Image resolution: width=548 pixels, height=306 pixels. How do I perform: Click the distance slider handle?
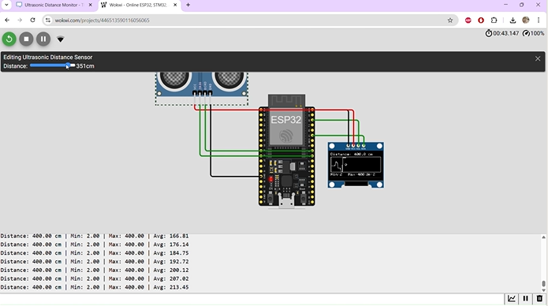(69, 65)
